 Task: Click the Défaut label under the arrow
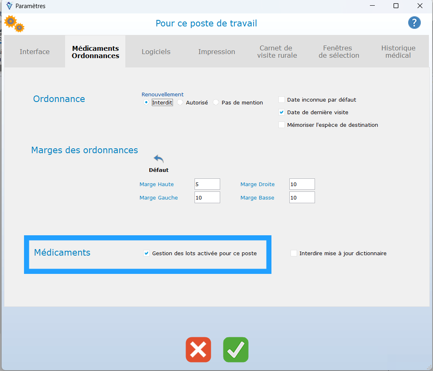click(x=159, y=170)
